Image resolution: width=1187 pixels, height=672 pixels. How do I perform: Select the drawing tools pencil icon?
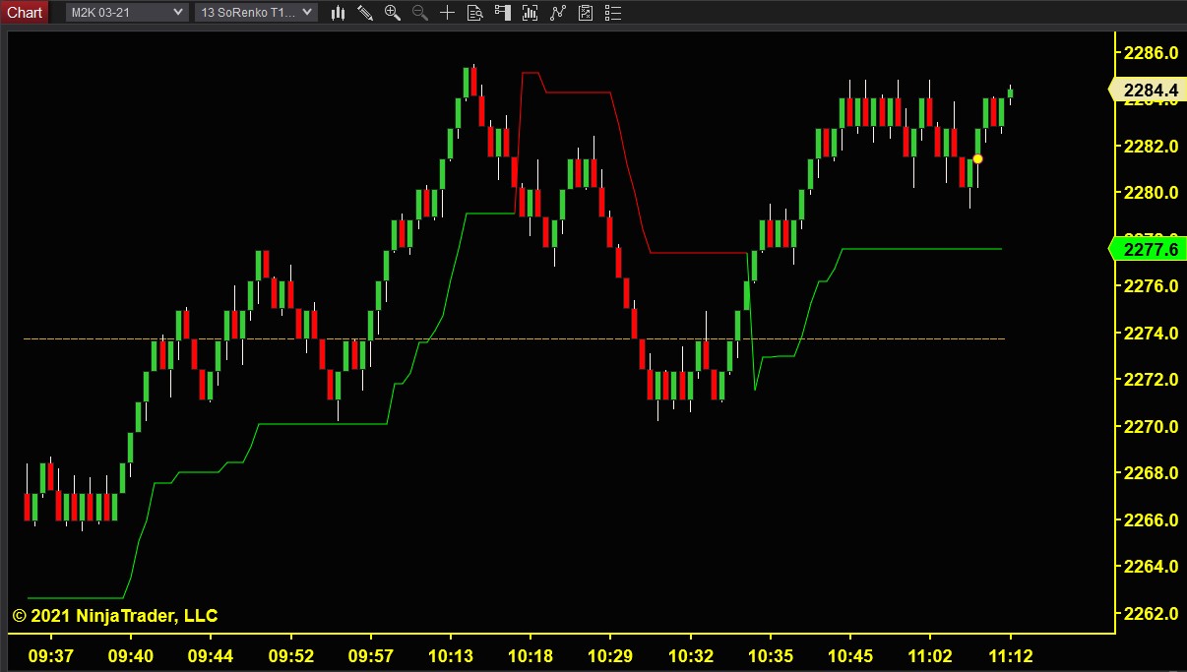365,13
